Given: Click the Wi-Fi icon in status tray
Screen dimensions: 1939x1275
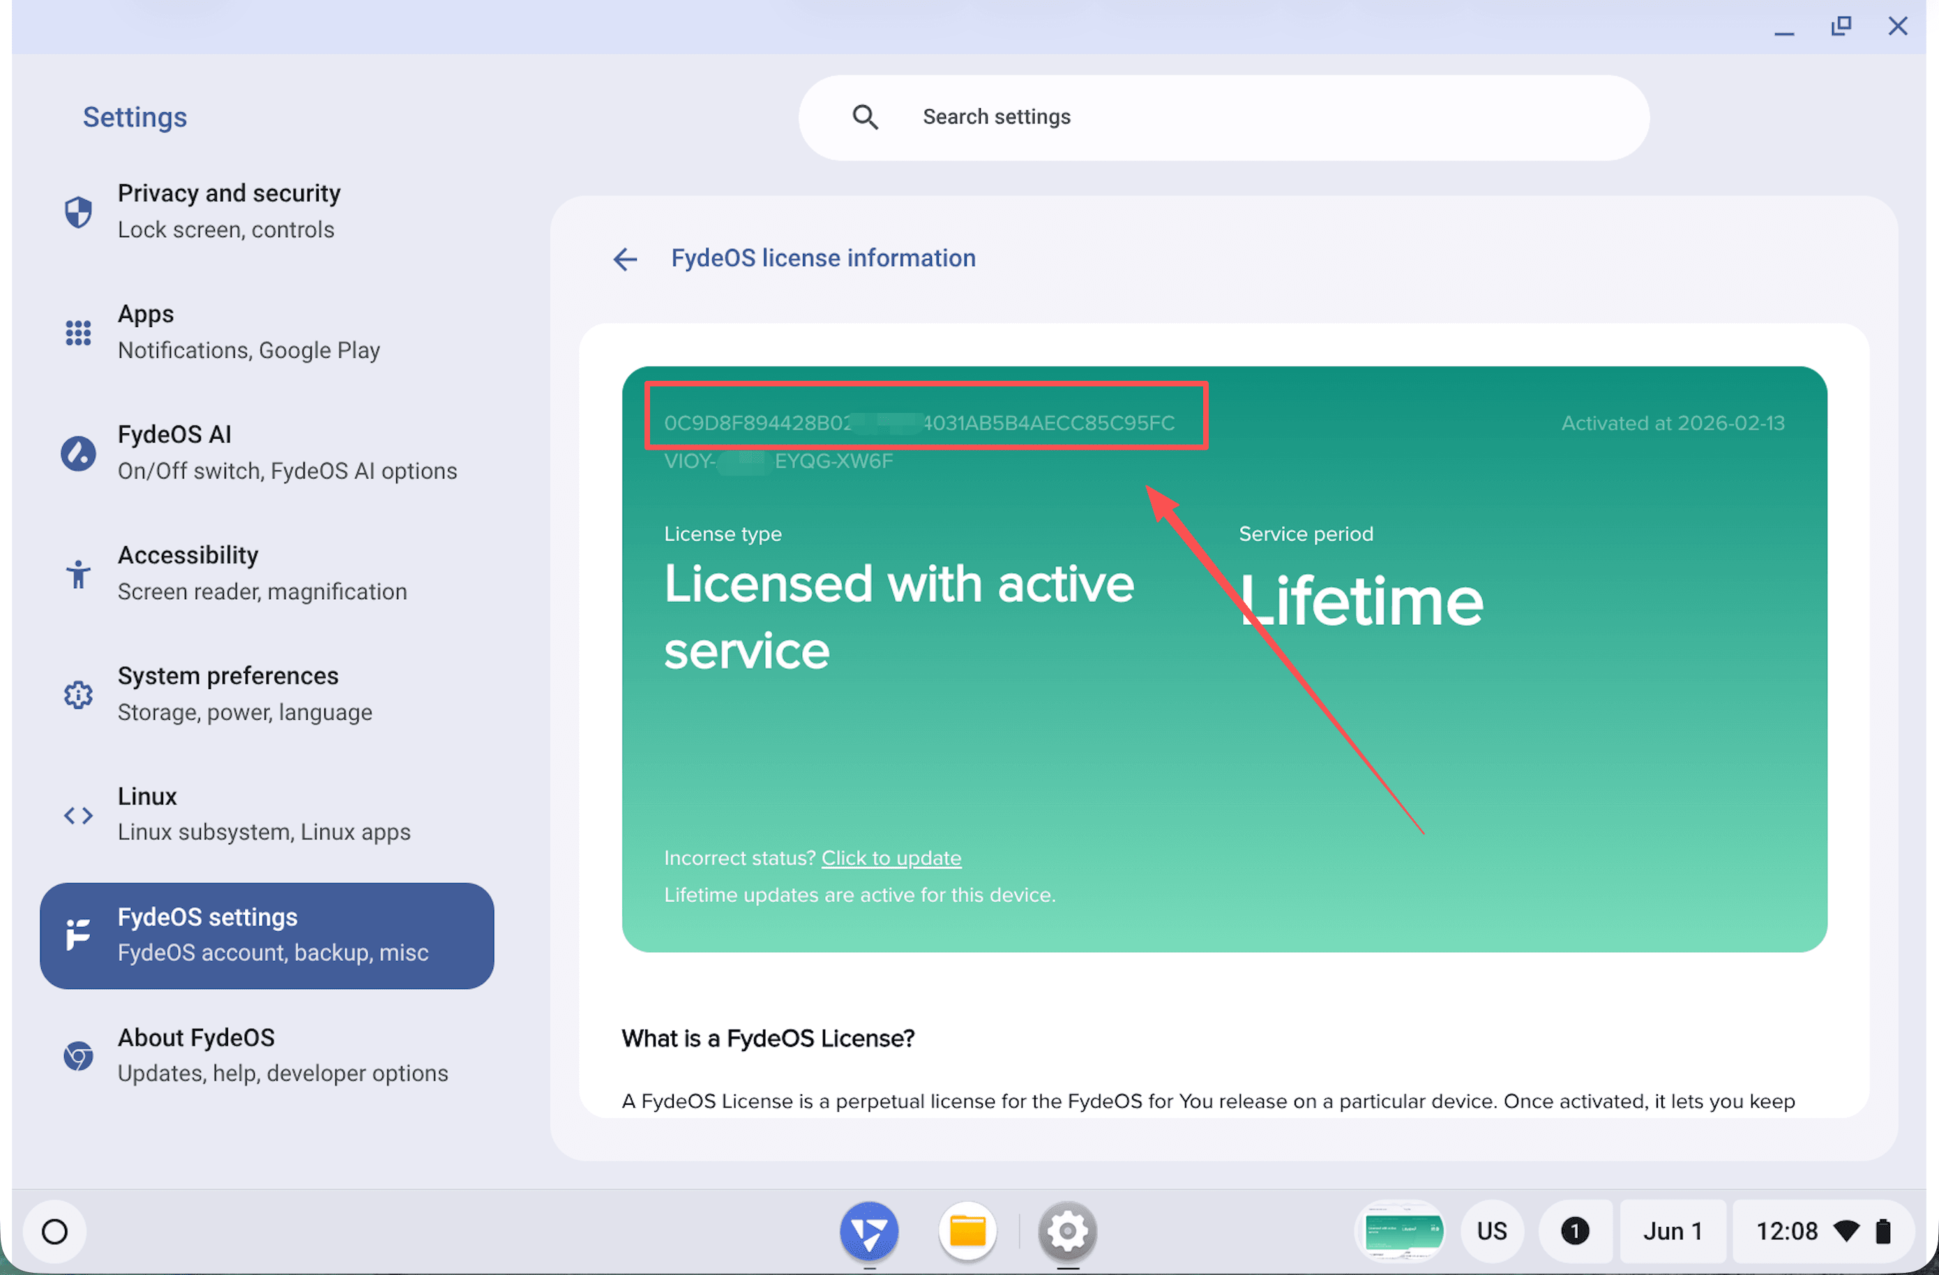Looking at the screenshot, I should click(1847, 1231).
